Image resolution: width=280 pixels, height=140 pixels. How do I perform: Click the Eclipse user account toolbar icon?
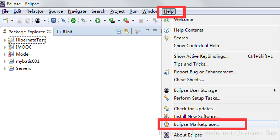point(38,21)
